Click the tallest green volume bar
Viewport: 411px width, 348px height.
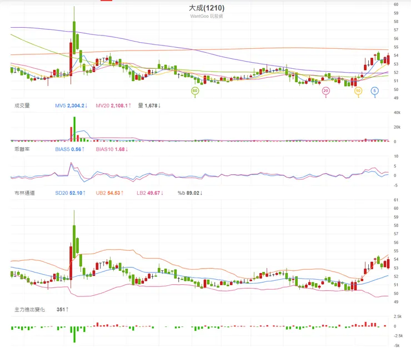tap(74, 129)
